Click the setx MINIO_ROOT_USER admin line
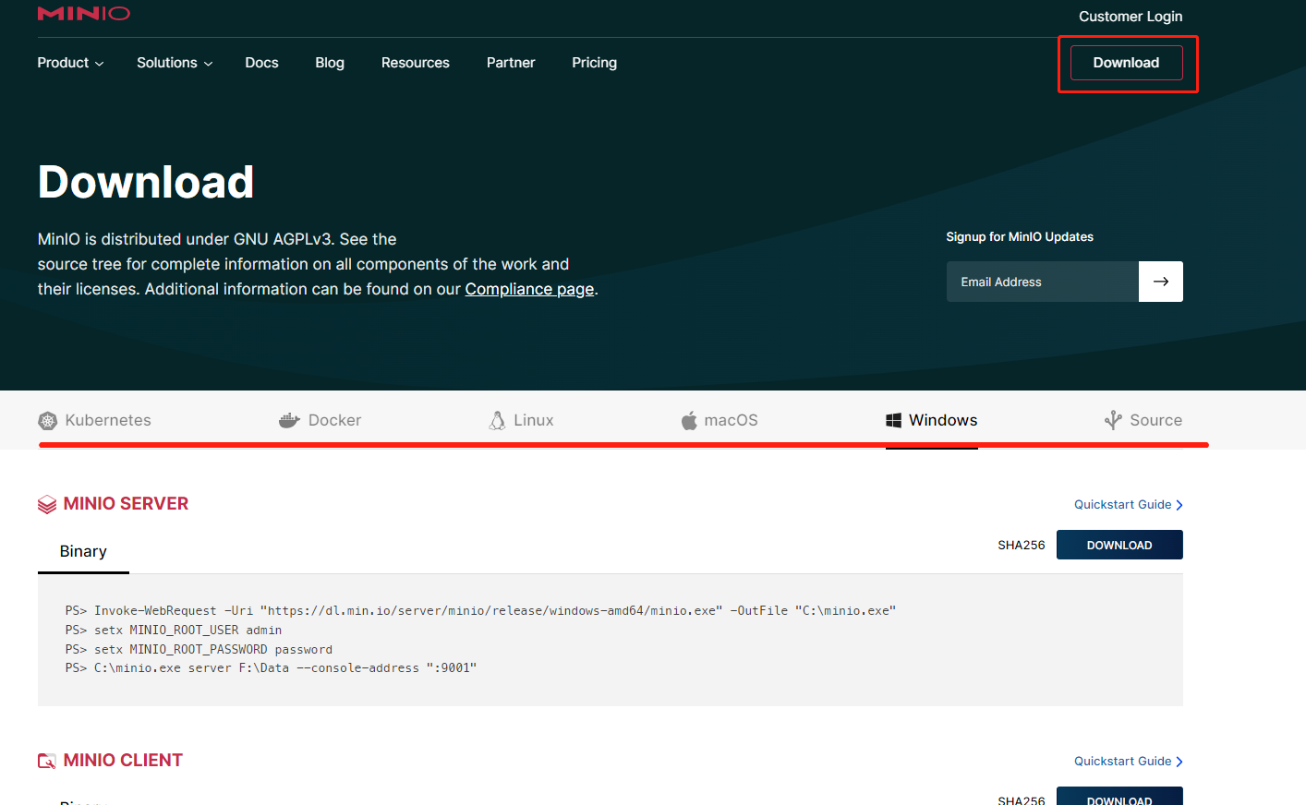The width and height of the screenshot is (1306, 805). 174,631
